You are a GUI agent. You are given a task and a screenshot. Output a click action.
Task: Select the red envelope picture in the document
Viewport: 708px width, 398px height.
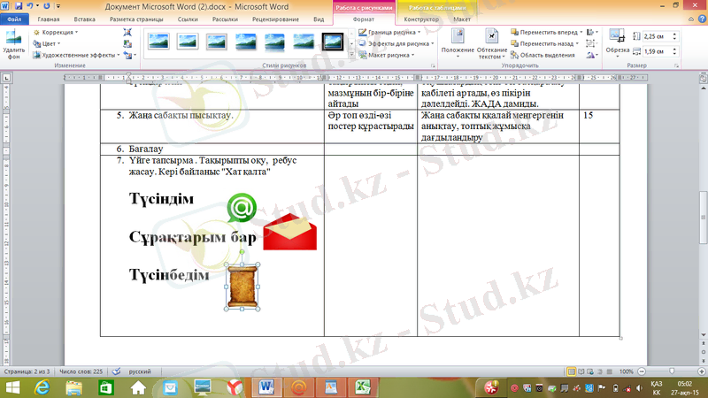(x=289, y=232)
